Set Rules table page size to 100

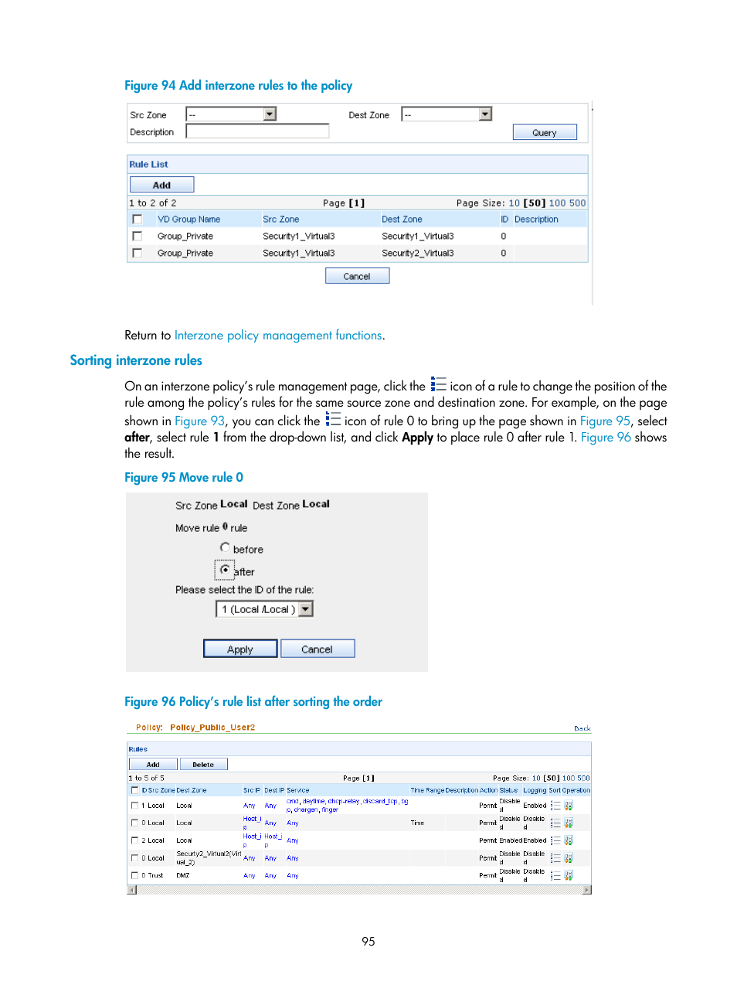tap(569, 779)
